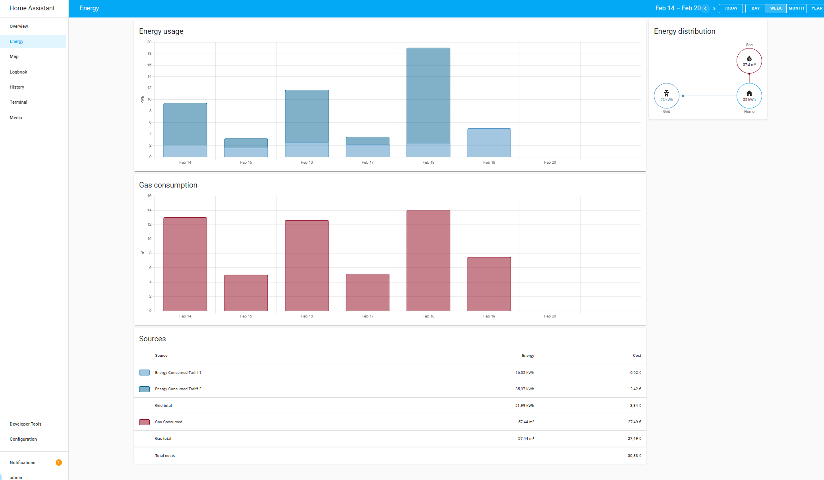The height and width of the screenshot is (480, 824).
Task: Open the History page
Action: [17, 87]
